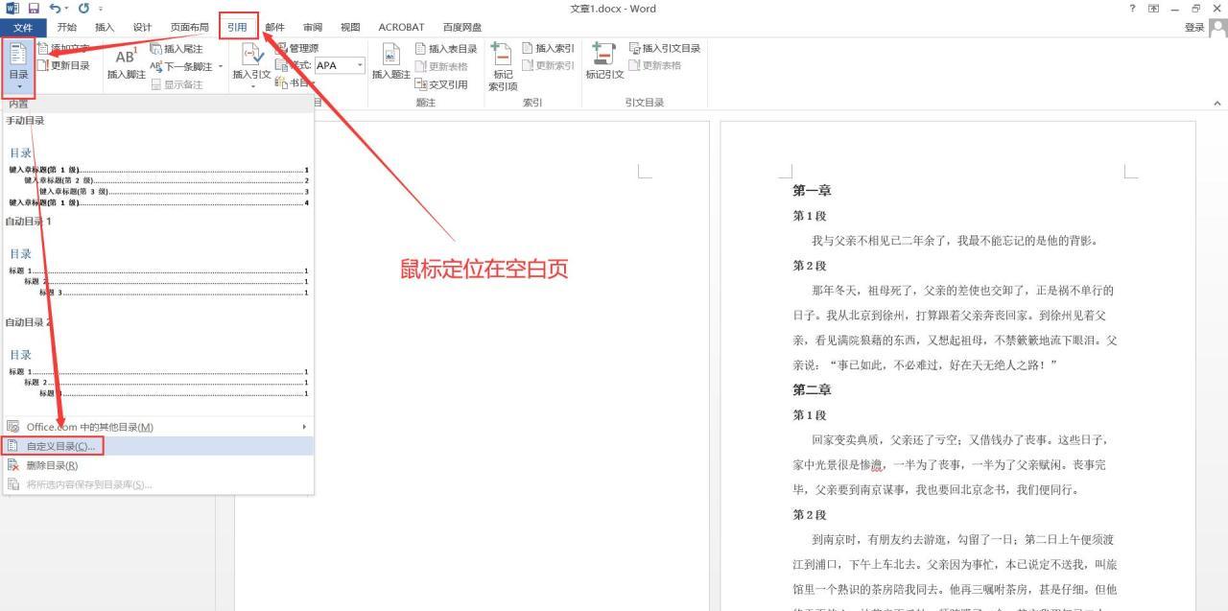Switch to the 插入 Insert tab
This screenshot has width=1228, height=611.
105,28
